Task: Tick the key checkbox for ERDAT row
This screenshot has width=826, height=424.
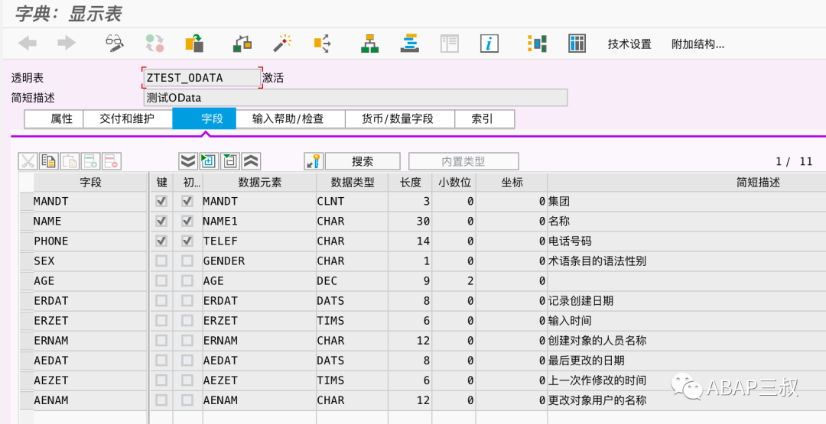Action: pyautogui.click(x=161, y=301)
